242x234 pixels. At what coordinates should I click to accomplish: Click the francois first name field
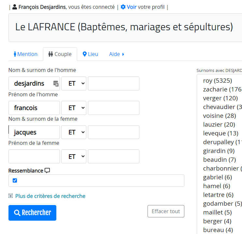click(34, 108)
